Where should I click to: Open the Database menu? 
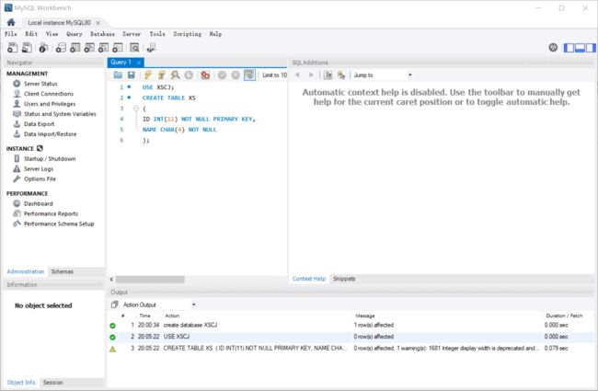[x=102, y=34]
